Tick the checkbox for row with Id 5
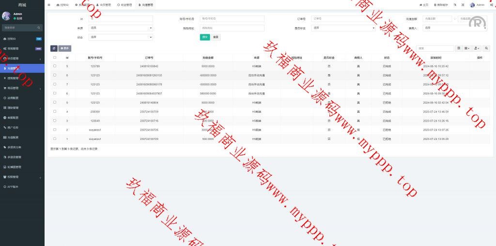This screenshot has width=496, height=246. [55, 103]
